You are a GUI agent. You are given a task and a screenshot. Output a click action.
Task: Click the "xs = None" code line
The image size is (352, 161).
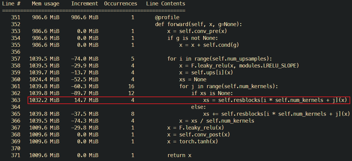point(193,79)
